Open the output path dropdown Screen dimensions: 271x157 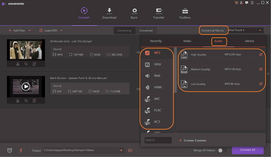click(x=121, y=150)
